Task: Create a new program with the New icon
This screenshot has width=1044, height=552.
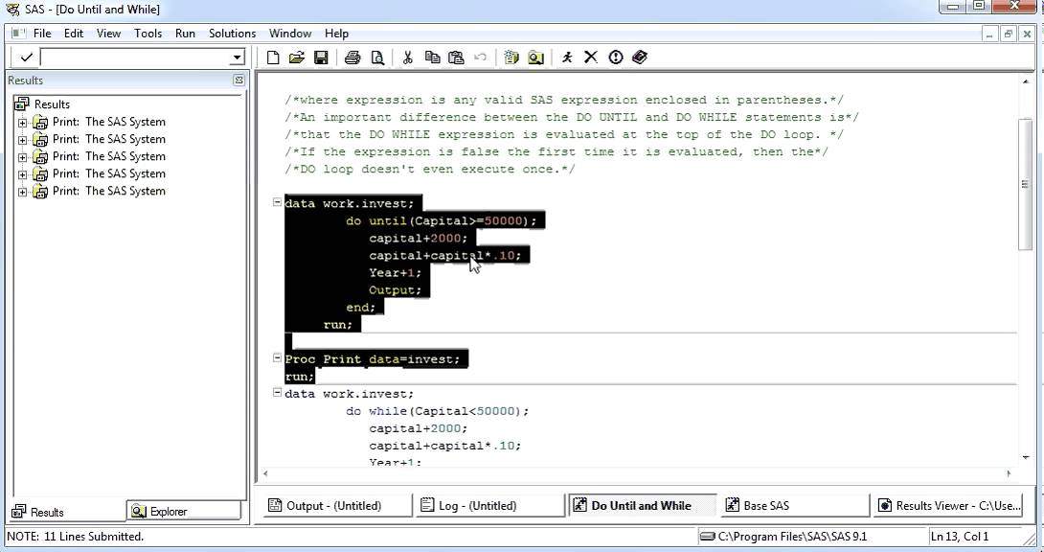Action: pyautogui.click(x=273, y=57)
